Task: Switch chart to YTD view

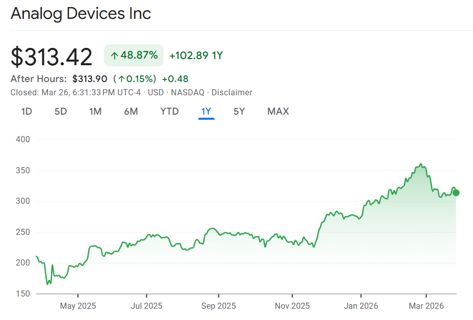Action: coord(169,111)
